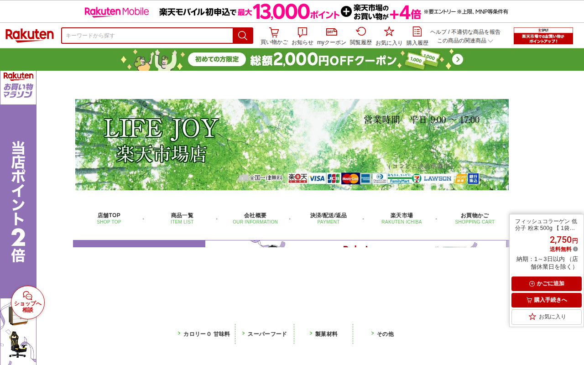Open the 製菓材料 category link
The width and height of the screenshot is (584, 365).
pos(326,334)
